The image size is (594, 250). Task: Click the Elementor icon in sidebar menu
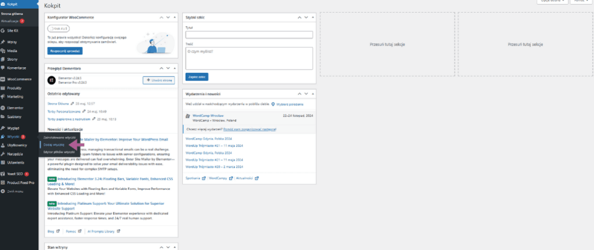pos(3,108)
